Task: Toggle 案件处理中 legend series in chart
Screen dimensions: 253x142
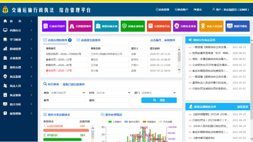Action: point(132,122)
